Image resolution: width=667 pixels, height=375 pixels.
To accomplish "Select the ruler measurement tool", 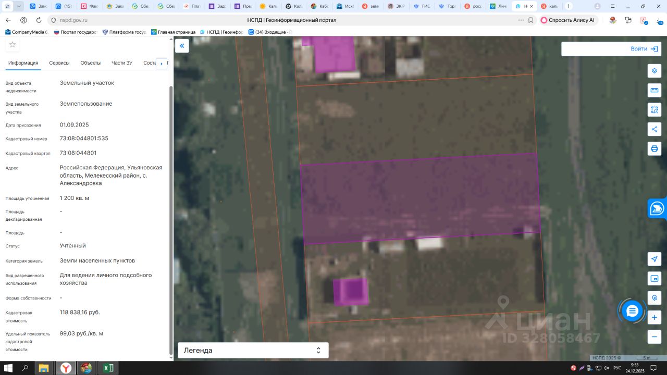I will pyautogui.click(x=654, y=91).
